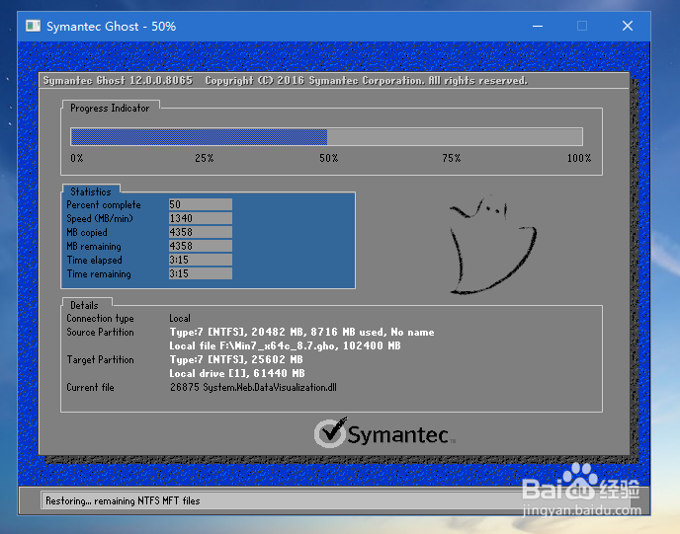
Task: Minimize the Symantec Ghost window
Action: [x=538, y=26]
